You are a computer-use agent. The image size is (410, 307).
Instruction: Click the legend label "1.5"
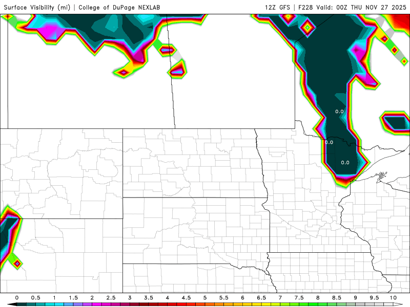coord(73,298)
